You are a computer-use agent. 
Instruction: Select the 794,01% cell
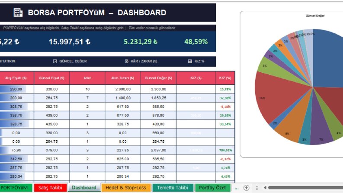(x=225, y=150)
